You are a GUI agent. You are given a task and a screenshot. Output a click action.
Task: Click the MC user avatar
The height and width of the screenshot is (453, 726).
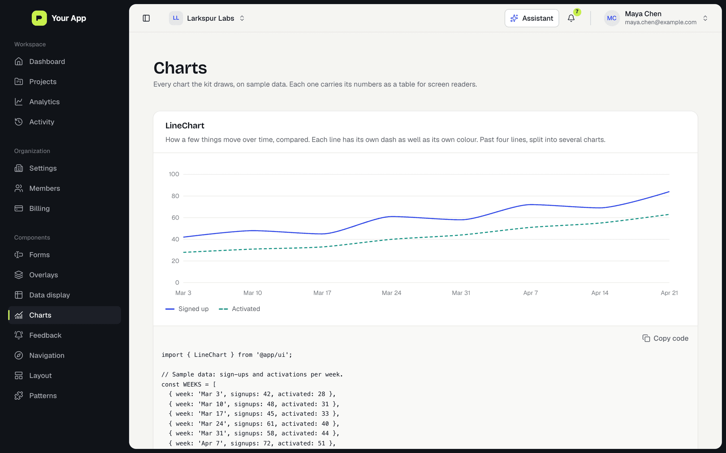point(611,18)
